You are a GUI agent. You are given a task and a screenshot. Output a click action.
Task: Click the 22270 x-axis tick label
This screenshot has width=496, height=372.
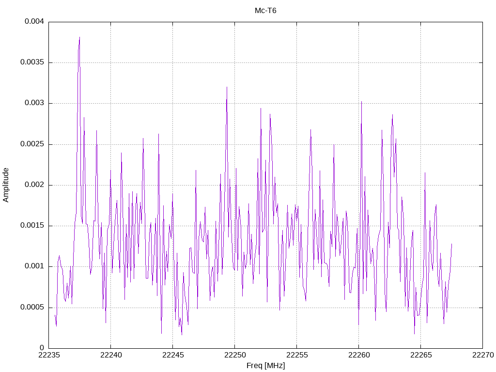click(483, 355)
